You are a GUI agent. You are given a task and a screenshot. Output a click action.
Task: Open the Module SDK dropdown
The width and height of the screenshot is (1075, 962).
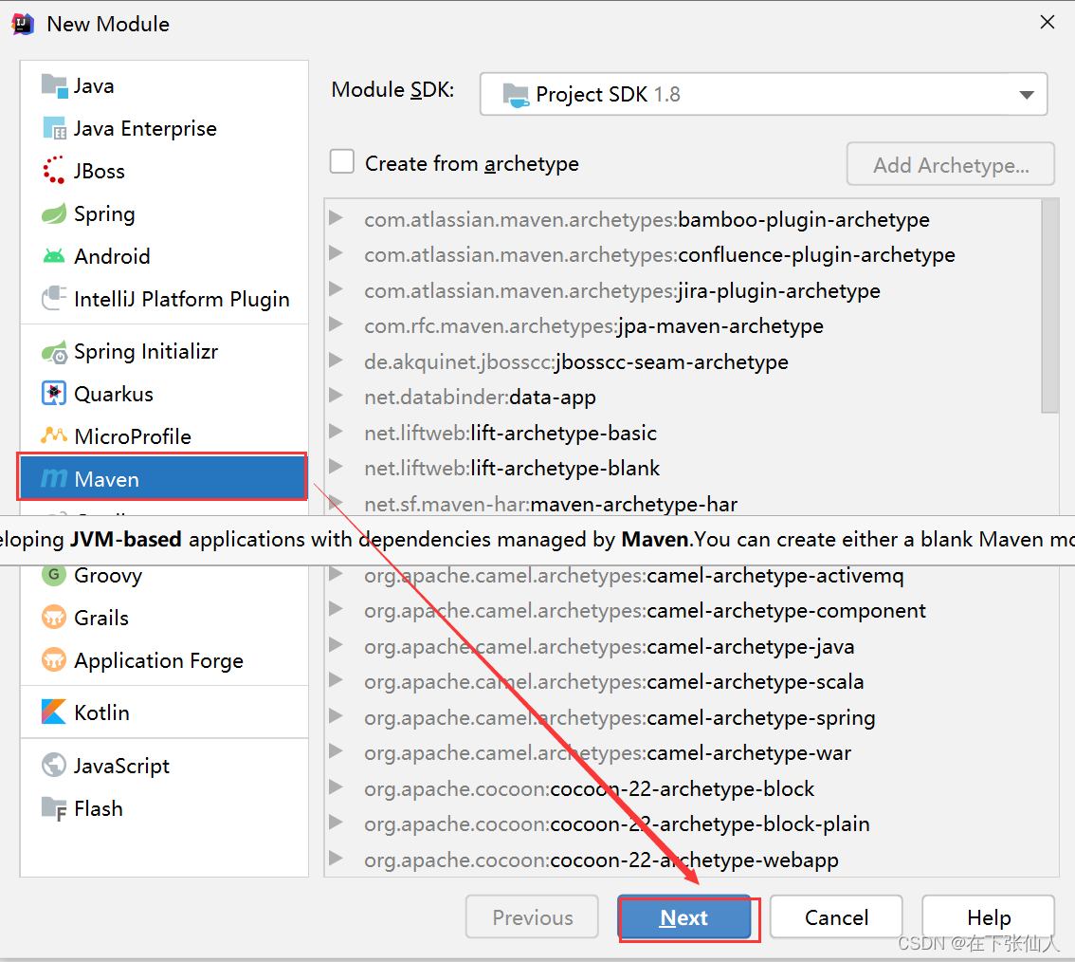tap(763, 94)
